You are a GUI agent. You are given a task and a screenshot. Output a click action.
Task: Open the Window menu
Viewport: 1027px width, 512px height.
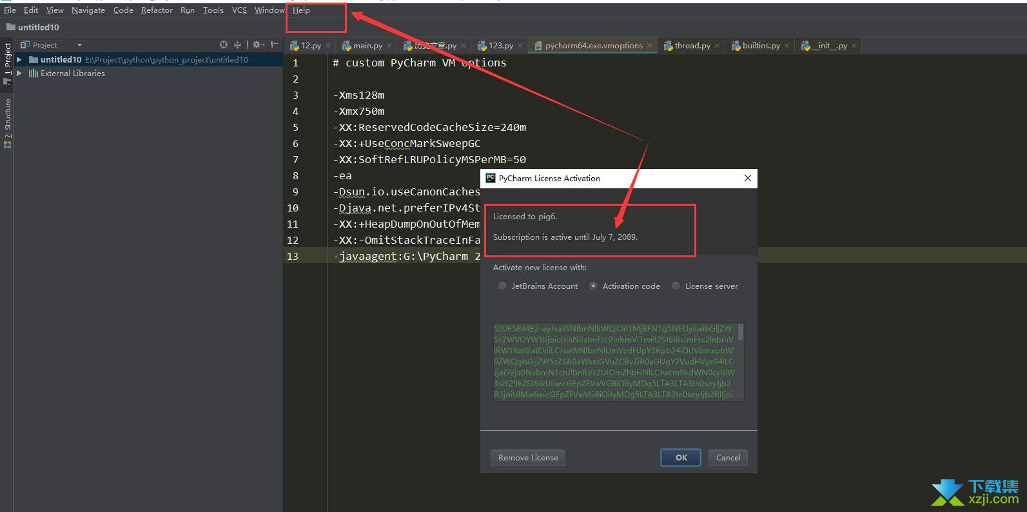tap(269, 10)
